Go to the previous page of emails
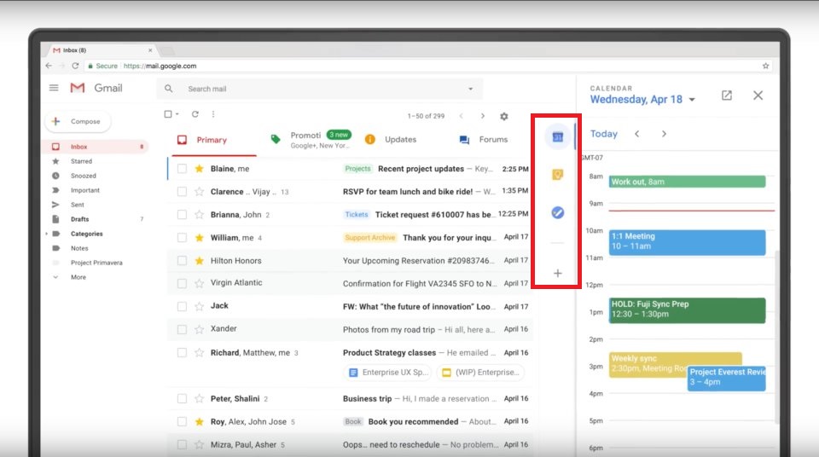The height and width of the screenshot is (457, 819). 462,116
